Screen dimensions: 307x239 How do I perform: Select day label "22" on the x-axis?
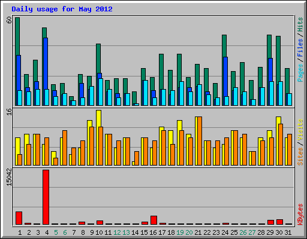(x=207, y=232)
